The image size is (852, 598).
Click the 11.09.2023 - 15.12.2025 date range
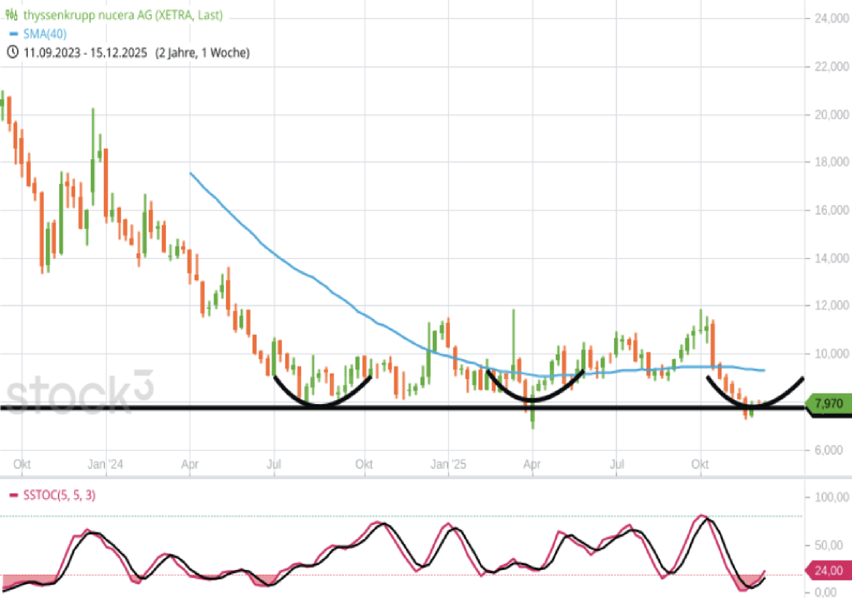(85, 52)
